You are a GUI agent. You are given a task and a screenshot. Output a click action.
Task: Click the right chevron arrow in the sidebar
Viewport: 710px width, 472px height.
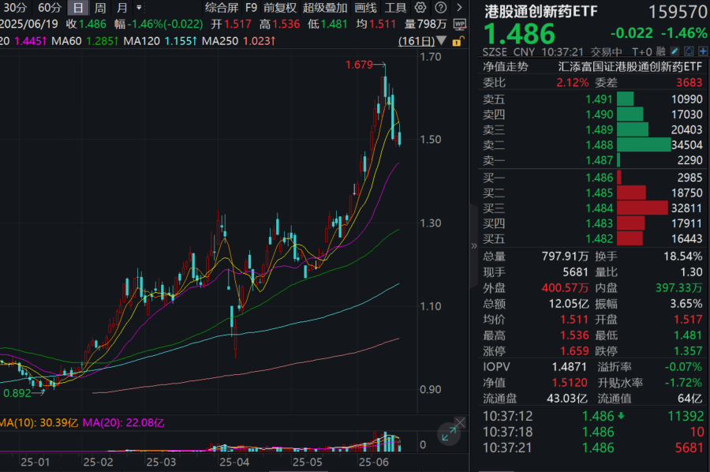(460, 7)
